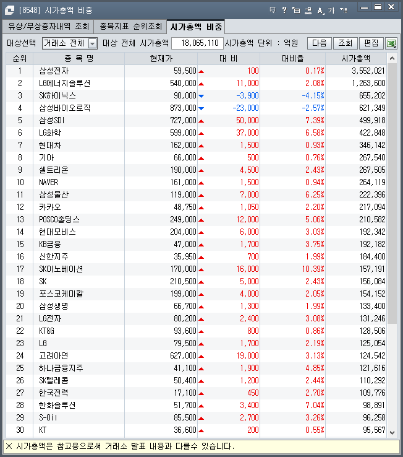Open the 거래소 전체 dropdown

coord(92,43)
